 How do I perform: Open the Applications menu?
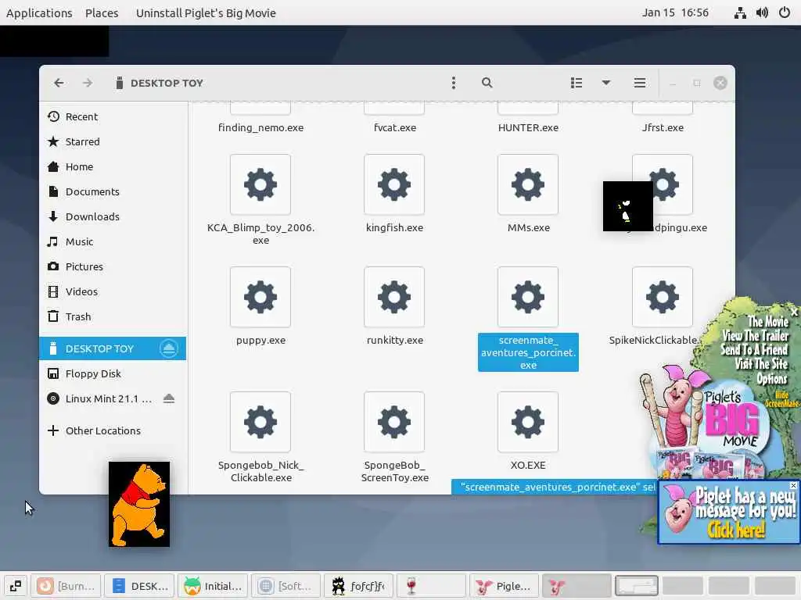39,12
